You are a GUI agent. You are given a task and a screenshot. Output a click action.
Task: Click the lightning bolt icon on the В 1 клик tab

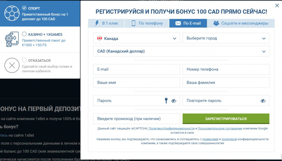pyautogui.click(x=97, y=23)
